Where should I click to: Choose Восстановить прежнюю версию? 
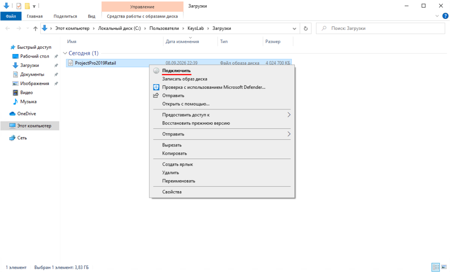coord(196,123)
